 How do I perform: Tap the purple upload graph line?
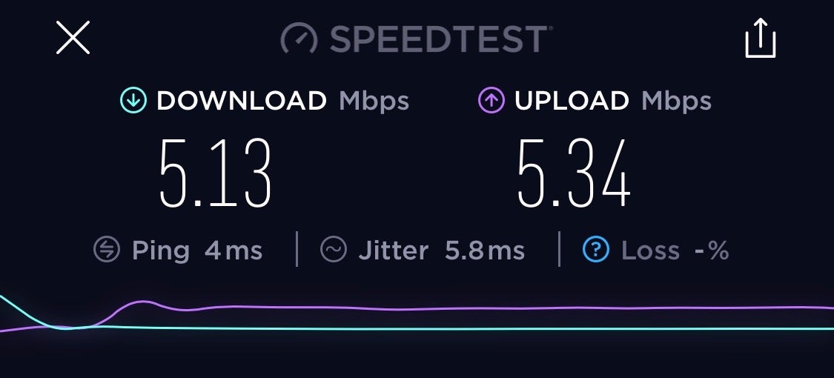pyautogui.click(x=479, y=308)
